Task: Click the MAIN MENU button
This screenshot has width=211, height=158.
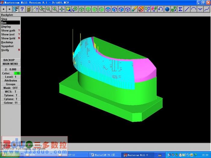Action: [11, 64]
